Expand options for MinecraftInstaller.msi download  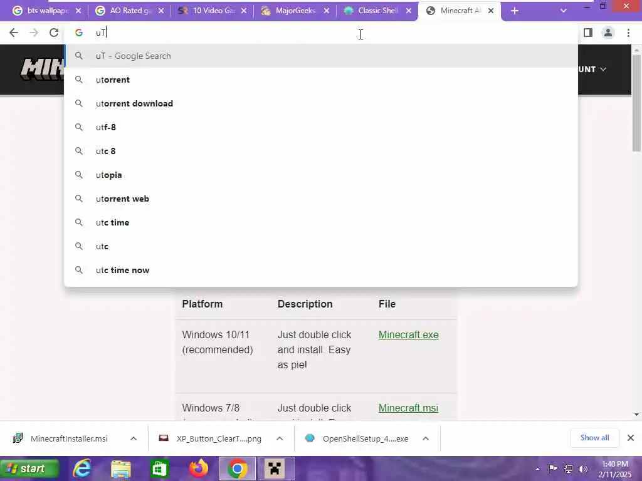[x=134, y=438]
